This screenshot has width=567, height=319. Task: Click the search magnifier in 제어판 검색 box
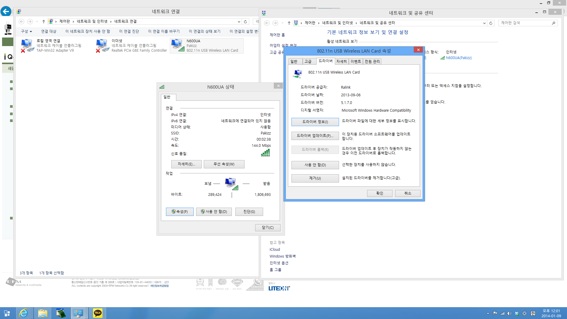tap(553, 23)
